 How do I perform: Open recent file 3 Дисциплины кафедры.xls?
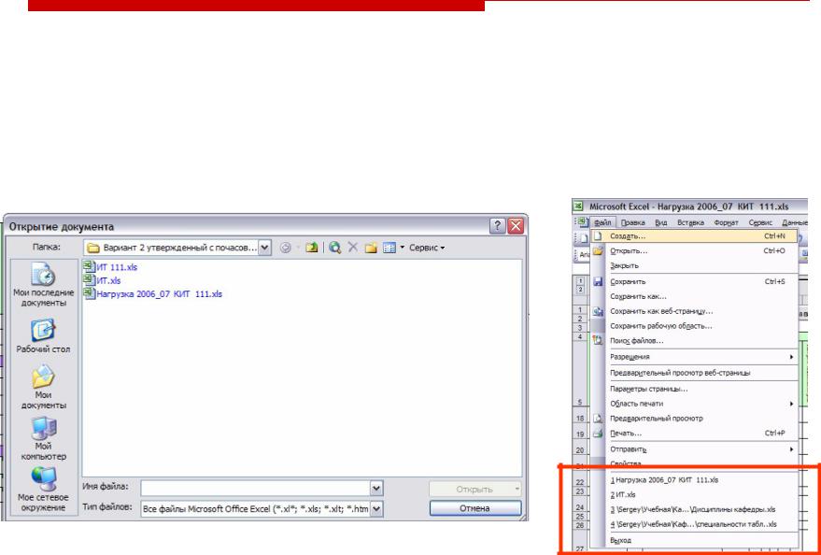694,509
